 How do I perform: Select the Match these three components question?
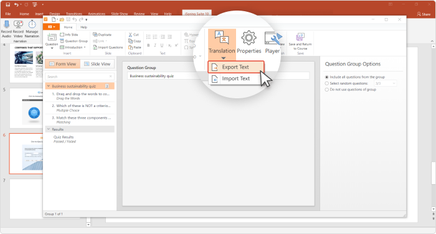click(80, 119)
